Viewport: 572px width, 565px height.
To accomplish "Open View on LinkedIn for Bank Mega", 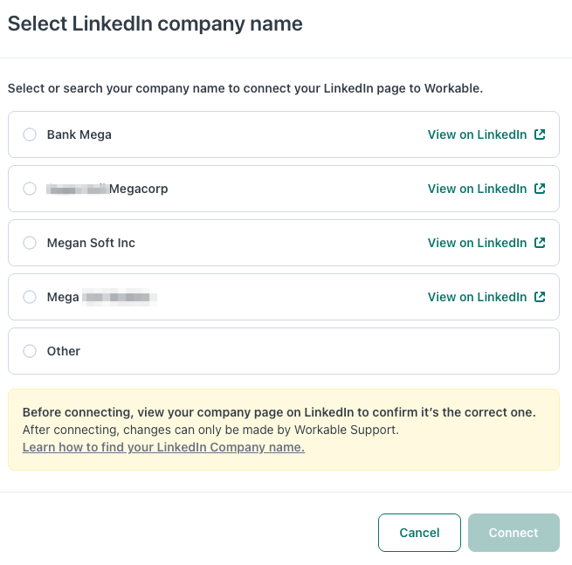I will [477, 134].
